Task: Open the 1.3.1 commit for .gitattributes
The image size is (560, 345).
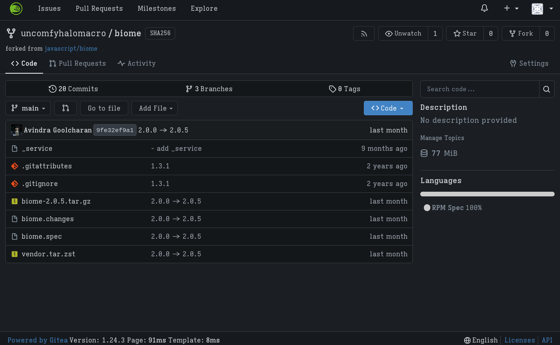Action: tap(160, 166)
